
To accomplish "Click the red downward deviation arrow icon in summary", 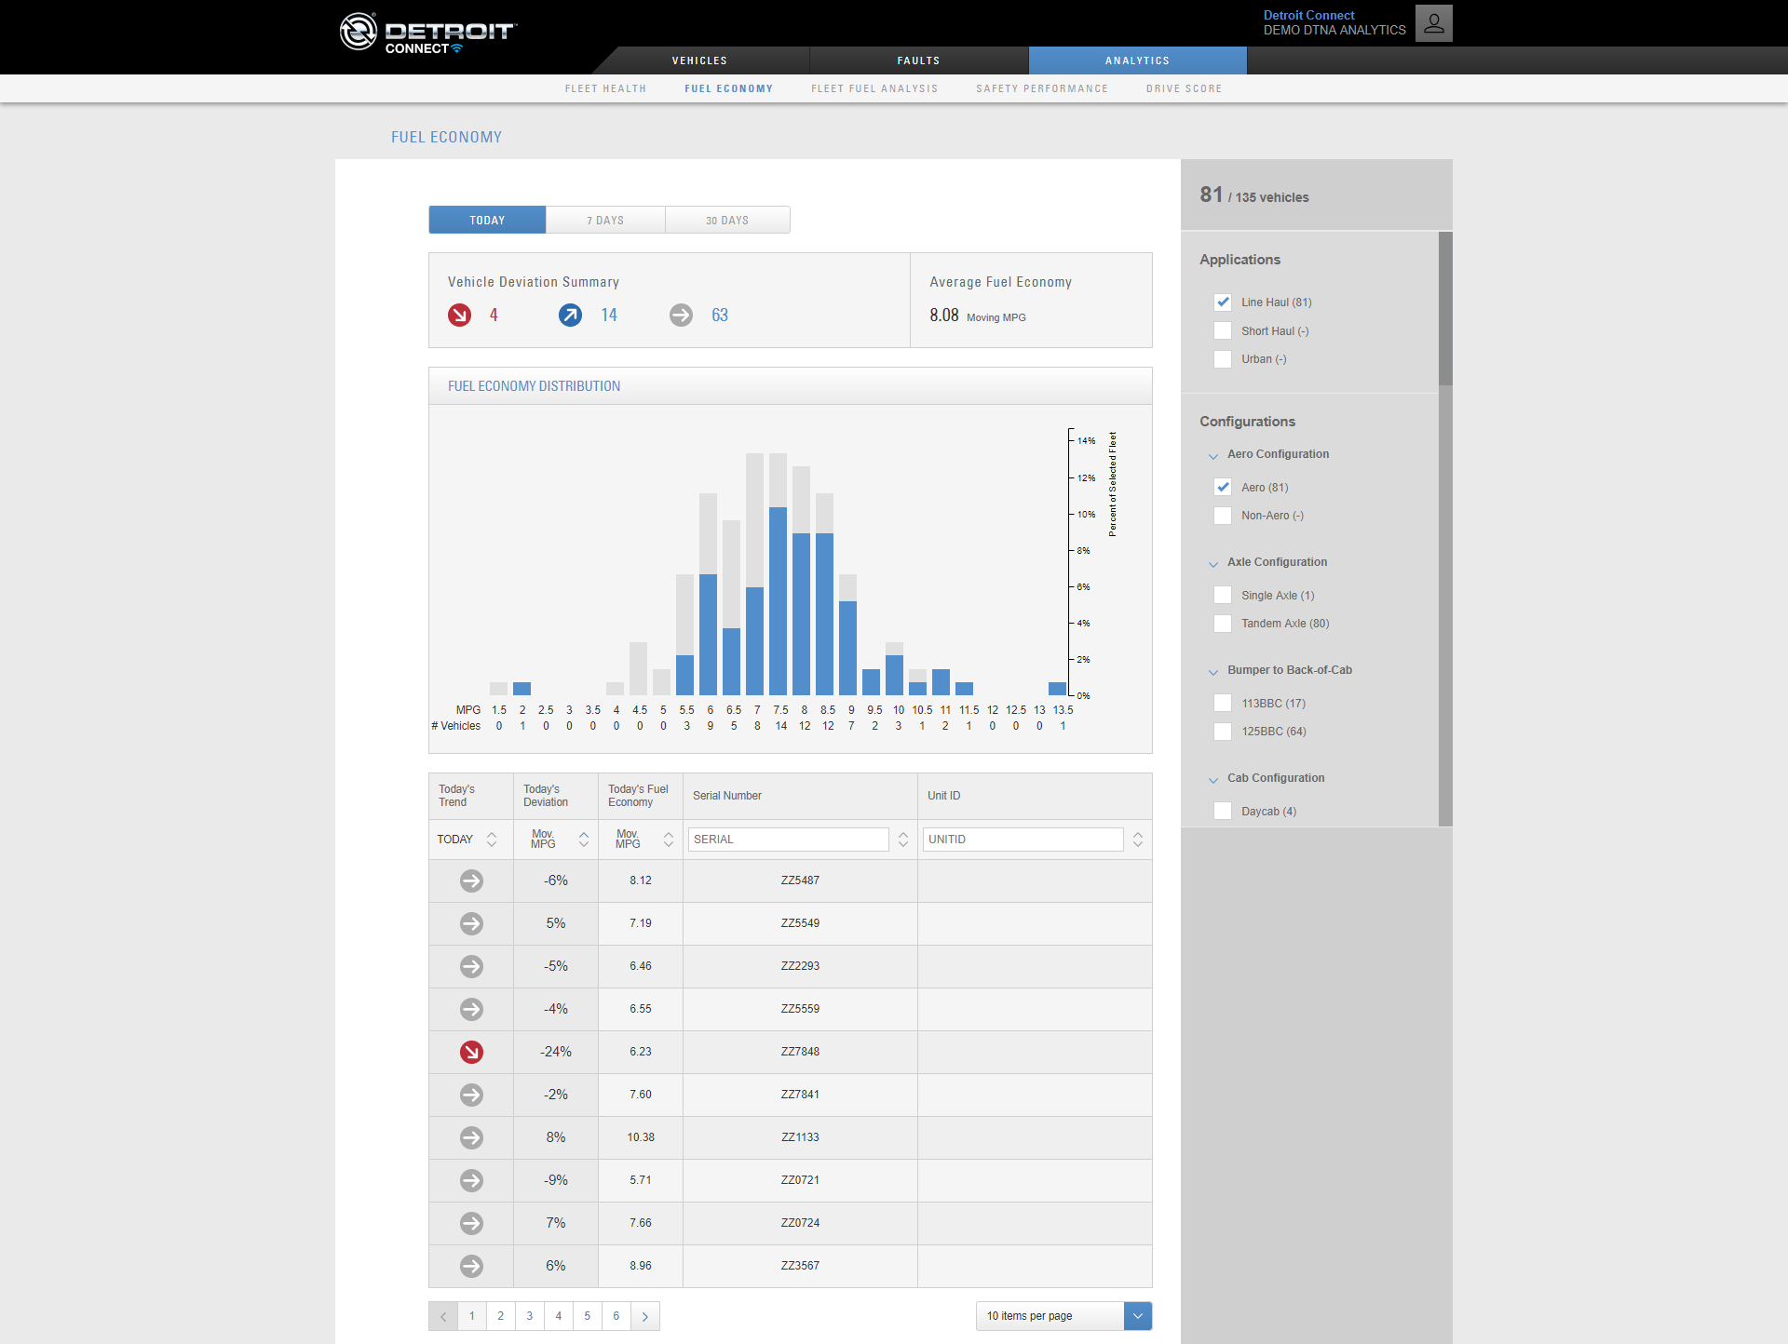I will (459, 316).
